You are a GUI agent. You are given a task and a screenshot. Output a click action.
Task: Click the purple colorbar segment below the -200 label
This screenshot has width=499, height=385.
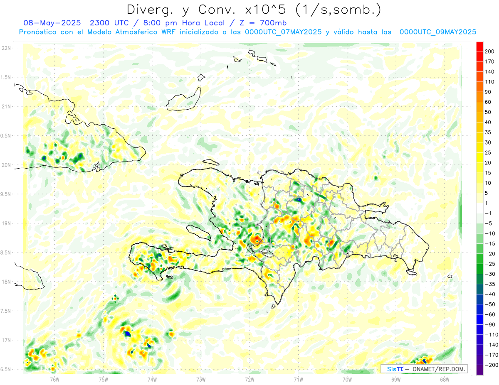point(479,370)
